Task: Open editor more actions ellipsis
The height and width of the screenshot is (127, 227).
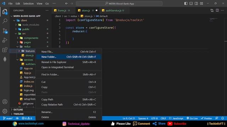Action: click(x=222, y=10)
